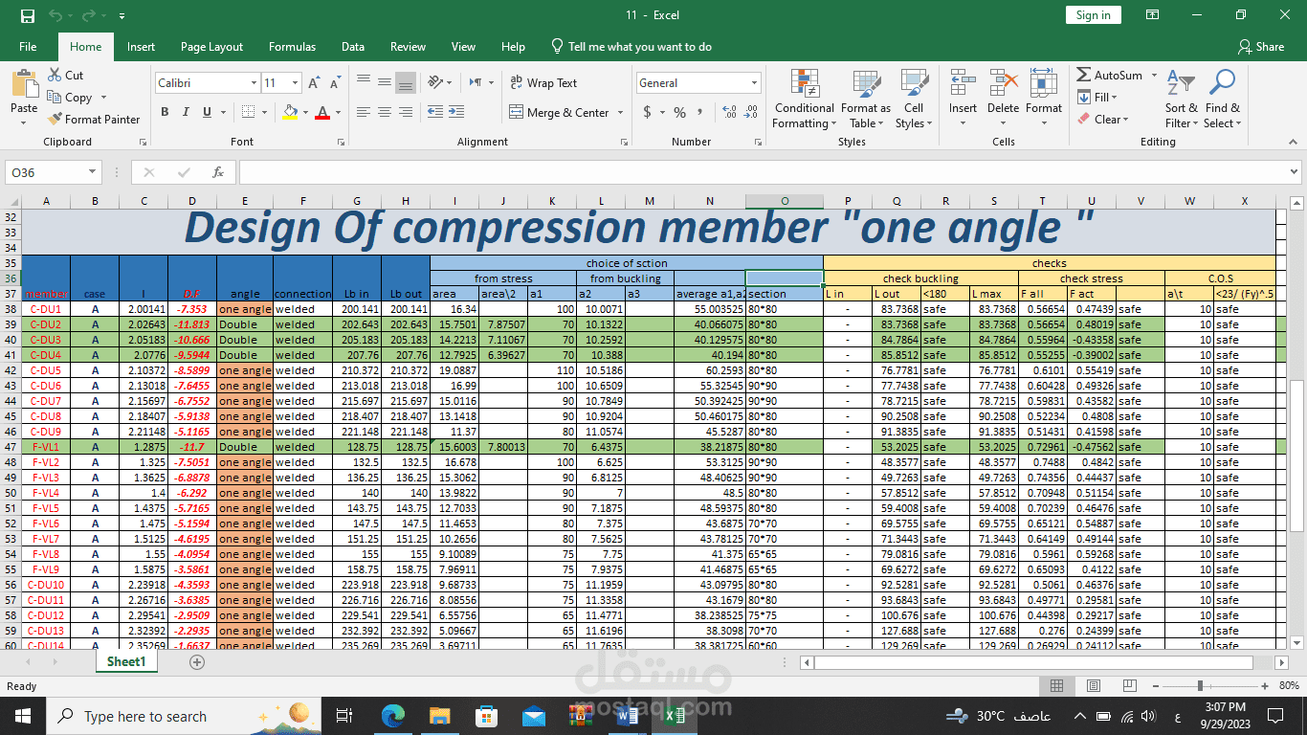The image size is (1307, 735).
Task: Click AutoSum sigma button
Action: [1109, 75]
